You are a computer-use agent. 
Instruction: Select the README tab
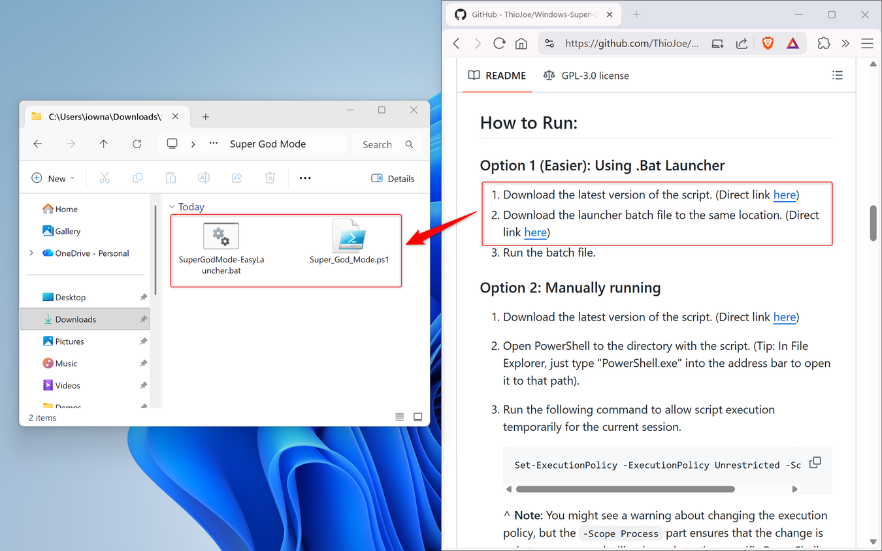(x=497, y=76)
